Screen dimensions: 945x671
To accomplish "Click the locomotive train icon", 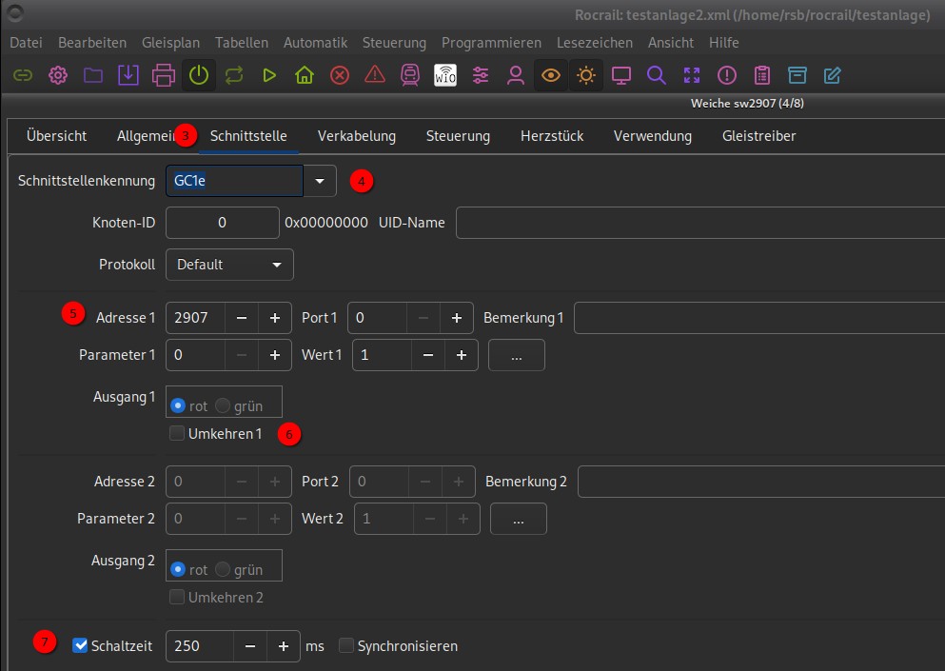I will (x=410, y=75).
